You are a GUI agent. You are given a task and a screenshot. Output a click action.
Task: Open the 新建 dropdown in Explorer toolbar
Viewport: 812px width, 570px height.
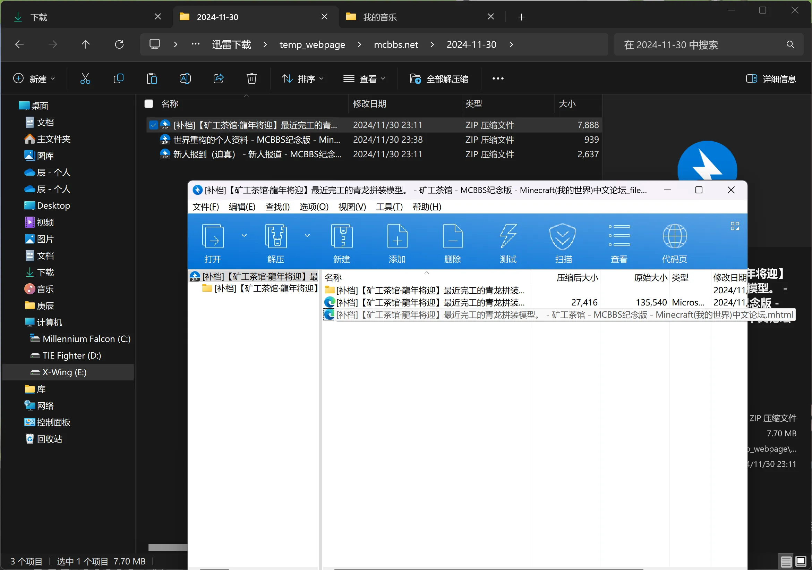(x=34, y=78)
